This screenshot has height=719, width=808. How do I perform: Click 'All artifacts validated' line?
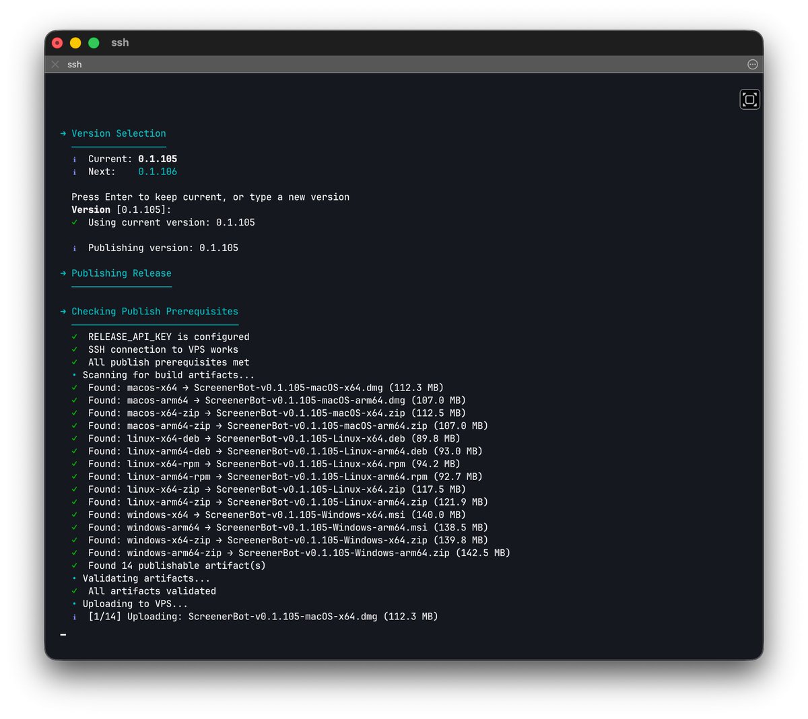[152, 591]
